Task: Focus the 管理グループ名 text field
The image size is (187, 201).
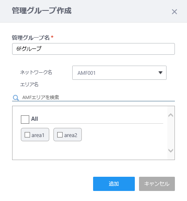Action: pyautogui.click(x=93, y=49)
